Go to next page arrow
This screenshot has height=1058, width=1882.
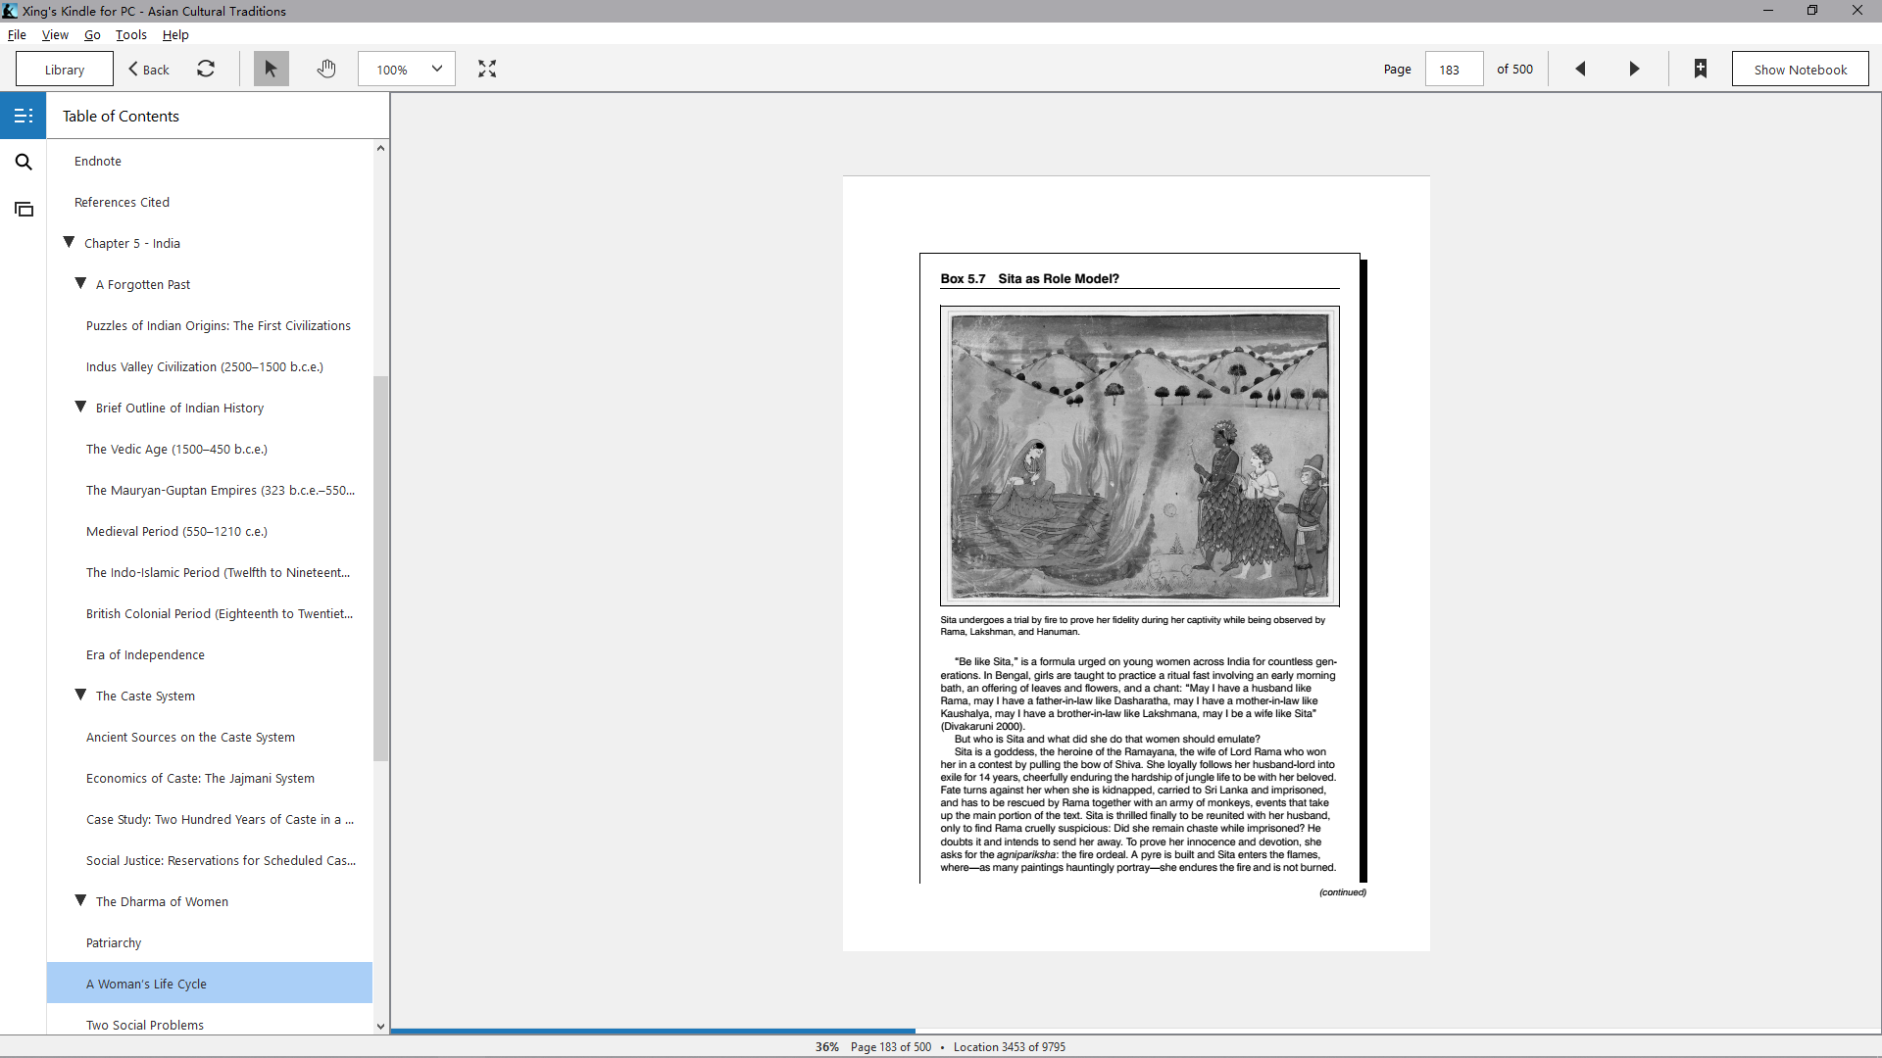[1634, 69]
